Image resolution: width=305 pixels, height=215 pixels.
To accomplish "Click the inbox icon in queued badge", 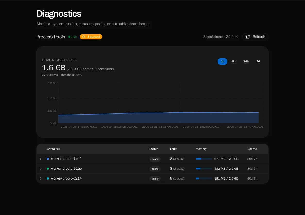I will click(x=84, y=37).
